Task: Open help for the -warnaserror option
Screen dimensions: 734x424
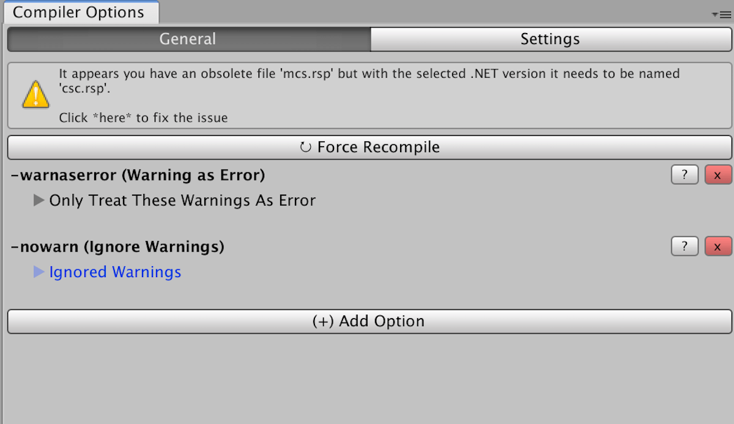Action: pyautogui.click(x=684, y=176)
